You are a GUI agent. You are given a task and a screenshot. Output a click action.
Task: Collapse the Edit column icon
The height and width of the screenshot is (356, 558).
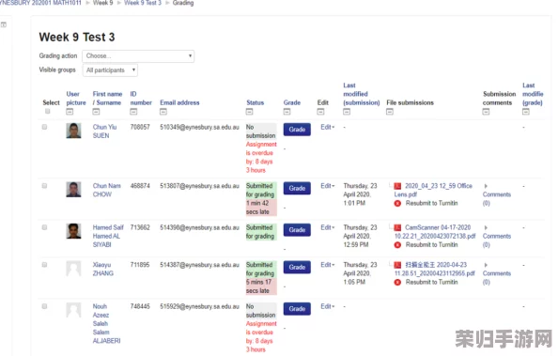(x=320, y=112)
